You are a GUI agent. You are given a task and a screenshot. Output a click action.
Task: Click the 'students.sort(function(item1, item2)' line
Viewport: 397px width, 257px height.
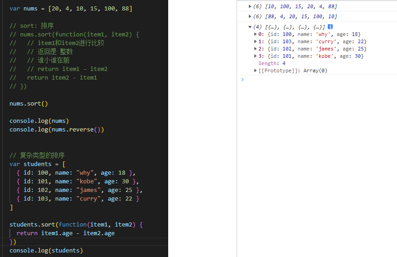pos(76,225)
